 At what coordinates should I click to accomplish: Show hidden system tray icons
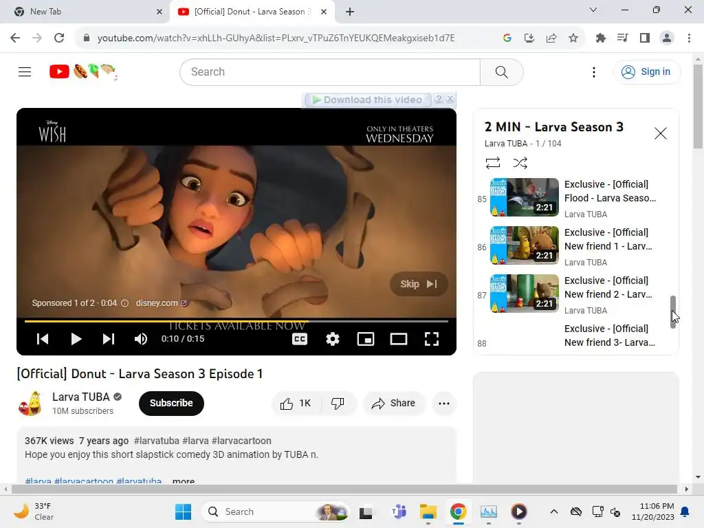[554, 511]
